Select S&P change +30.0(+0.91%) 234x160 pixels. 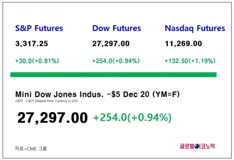(x=37, y=61)
